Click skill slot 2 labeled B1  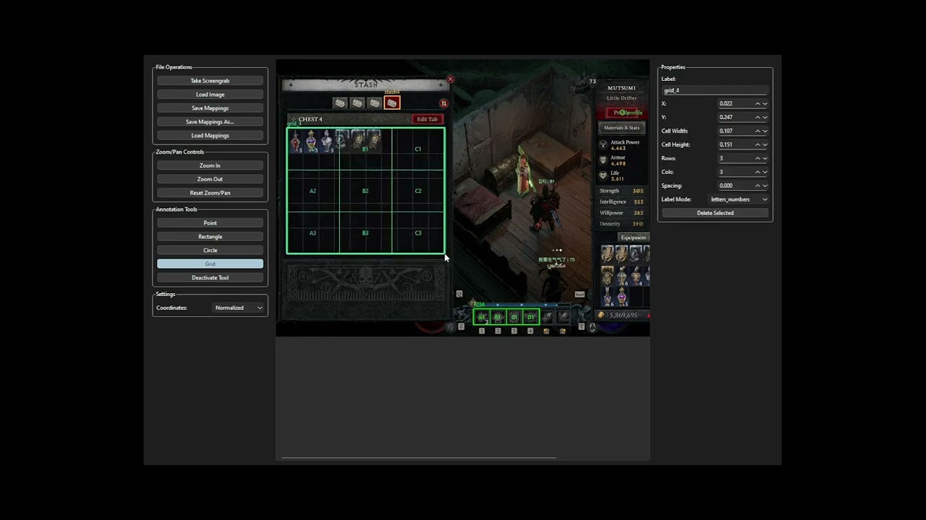pyautogui.click(x=498, y=317)
